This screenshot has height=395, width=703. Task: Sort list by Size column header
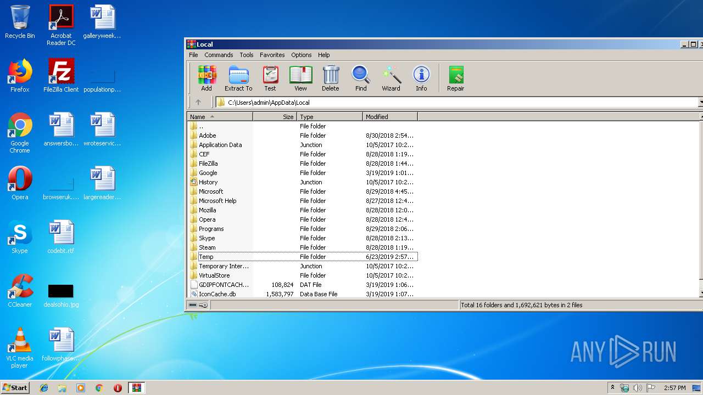point(275,116)
